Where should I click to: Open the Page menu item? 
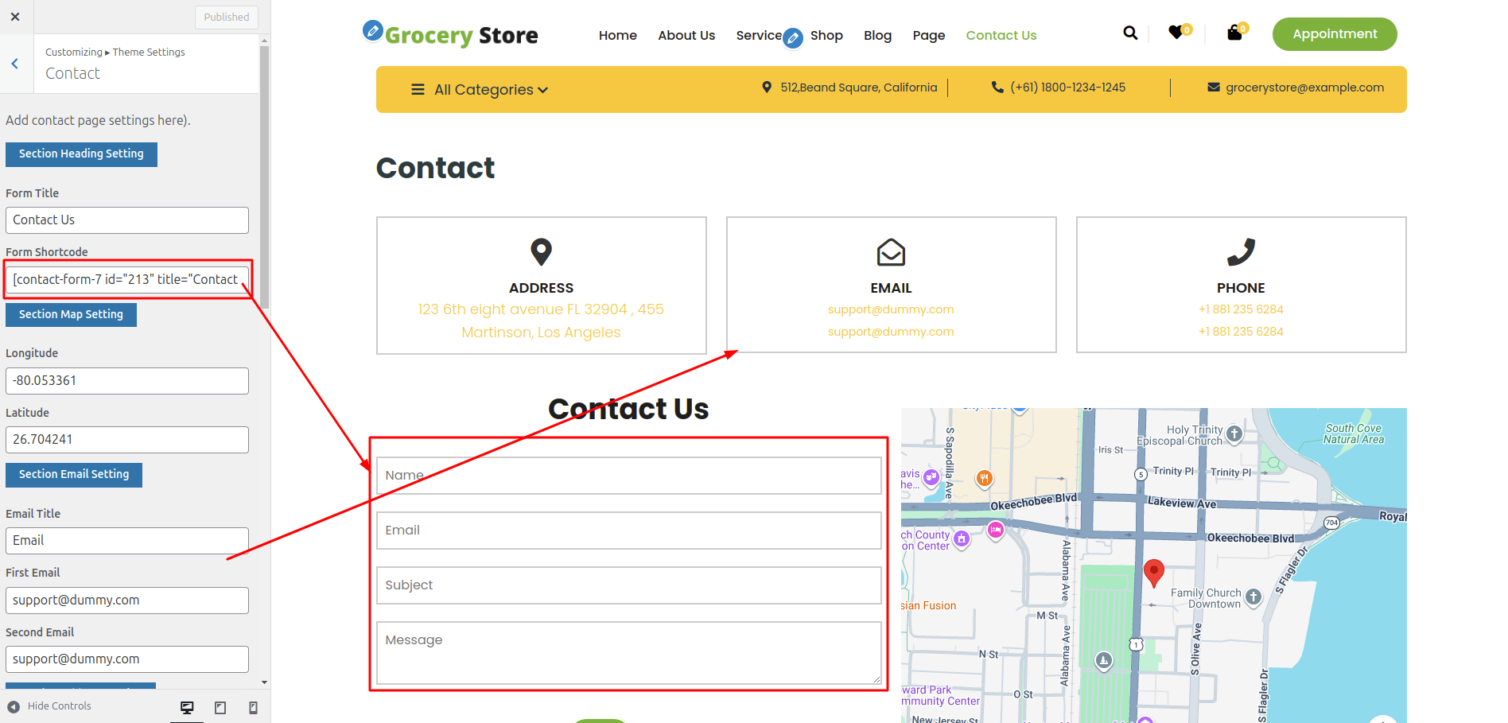click(x=929, y=35)
